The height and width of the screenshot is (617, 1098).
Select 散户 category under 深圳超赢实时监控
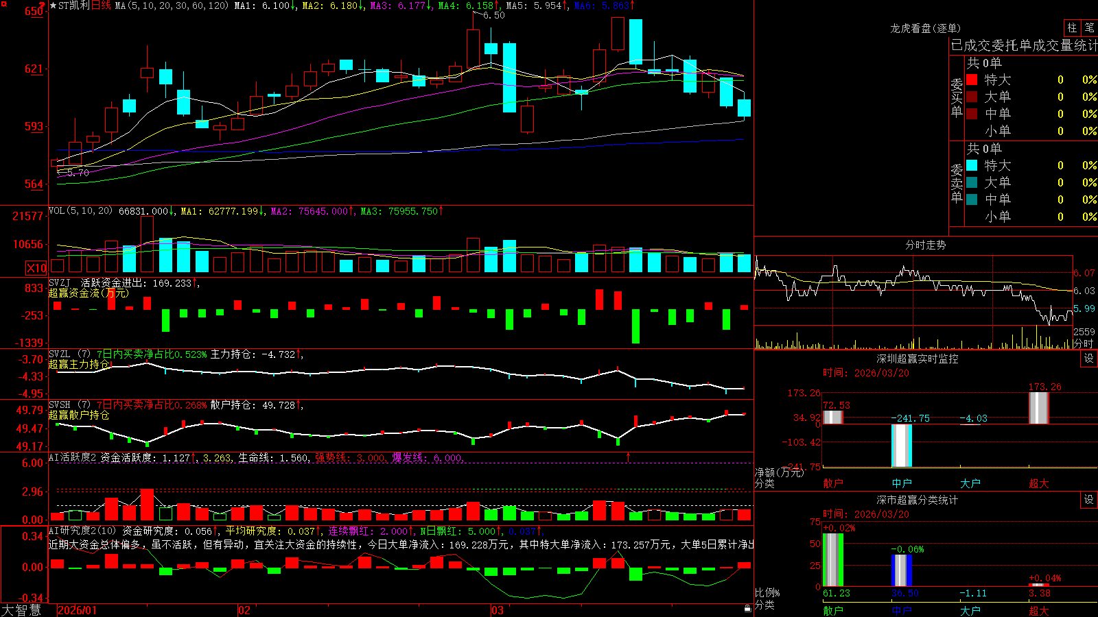coord(833,483)
